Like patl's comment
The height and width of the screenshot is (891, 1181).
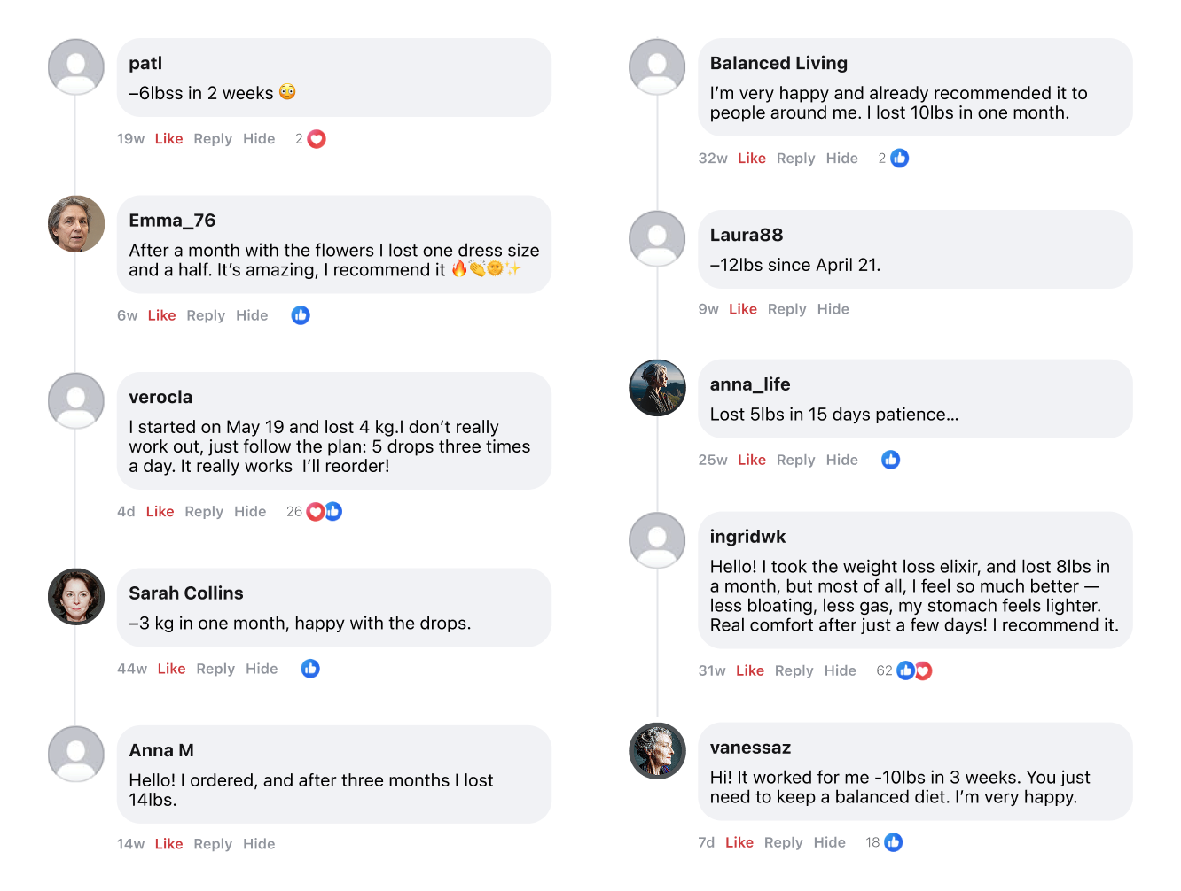tap(168, 139)
